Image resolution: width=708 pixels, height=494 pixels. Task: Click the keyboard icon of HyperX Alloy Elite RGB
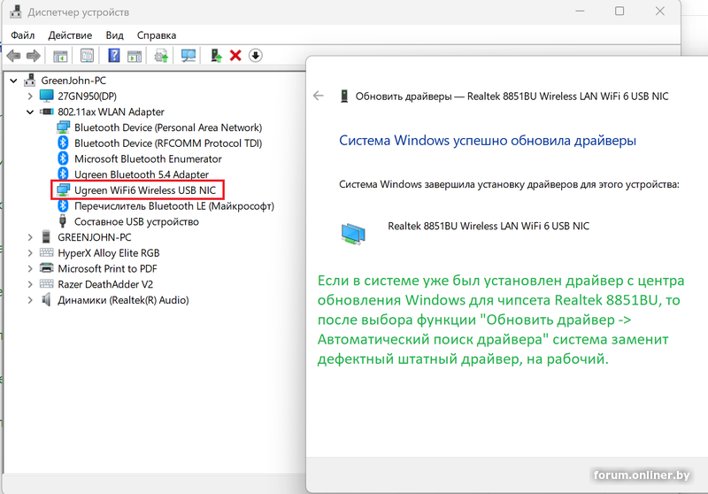tap(47, 252)
